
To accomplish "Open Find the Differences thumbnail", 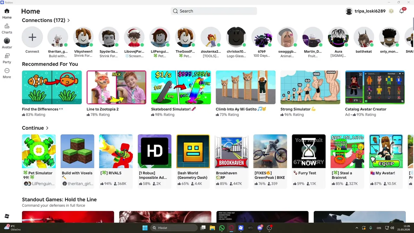I will tap(52, 87).
